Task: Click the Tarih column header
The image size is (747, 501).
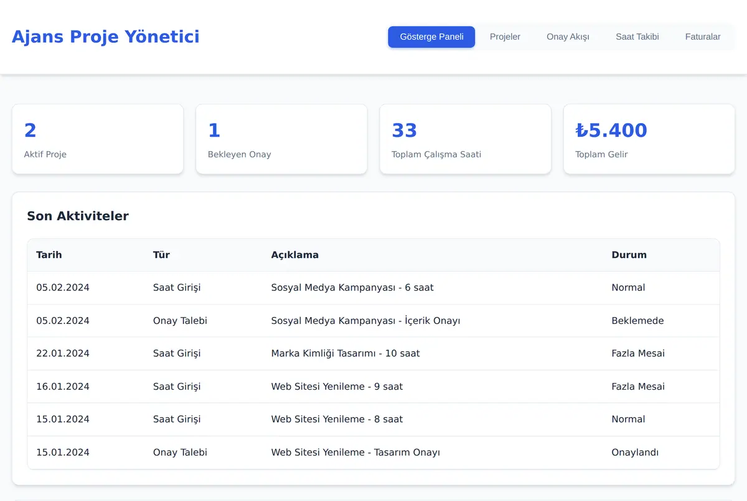Action: (x=49, y=255)
